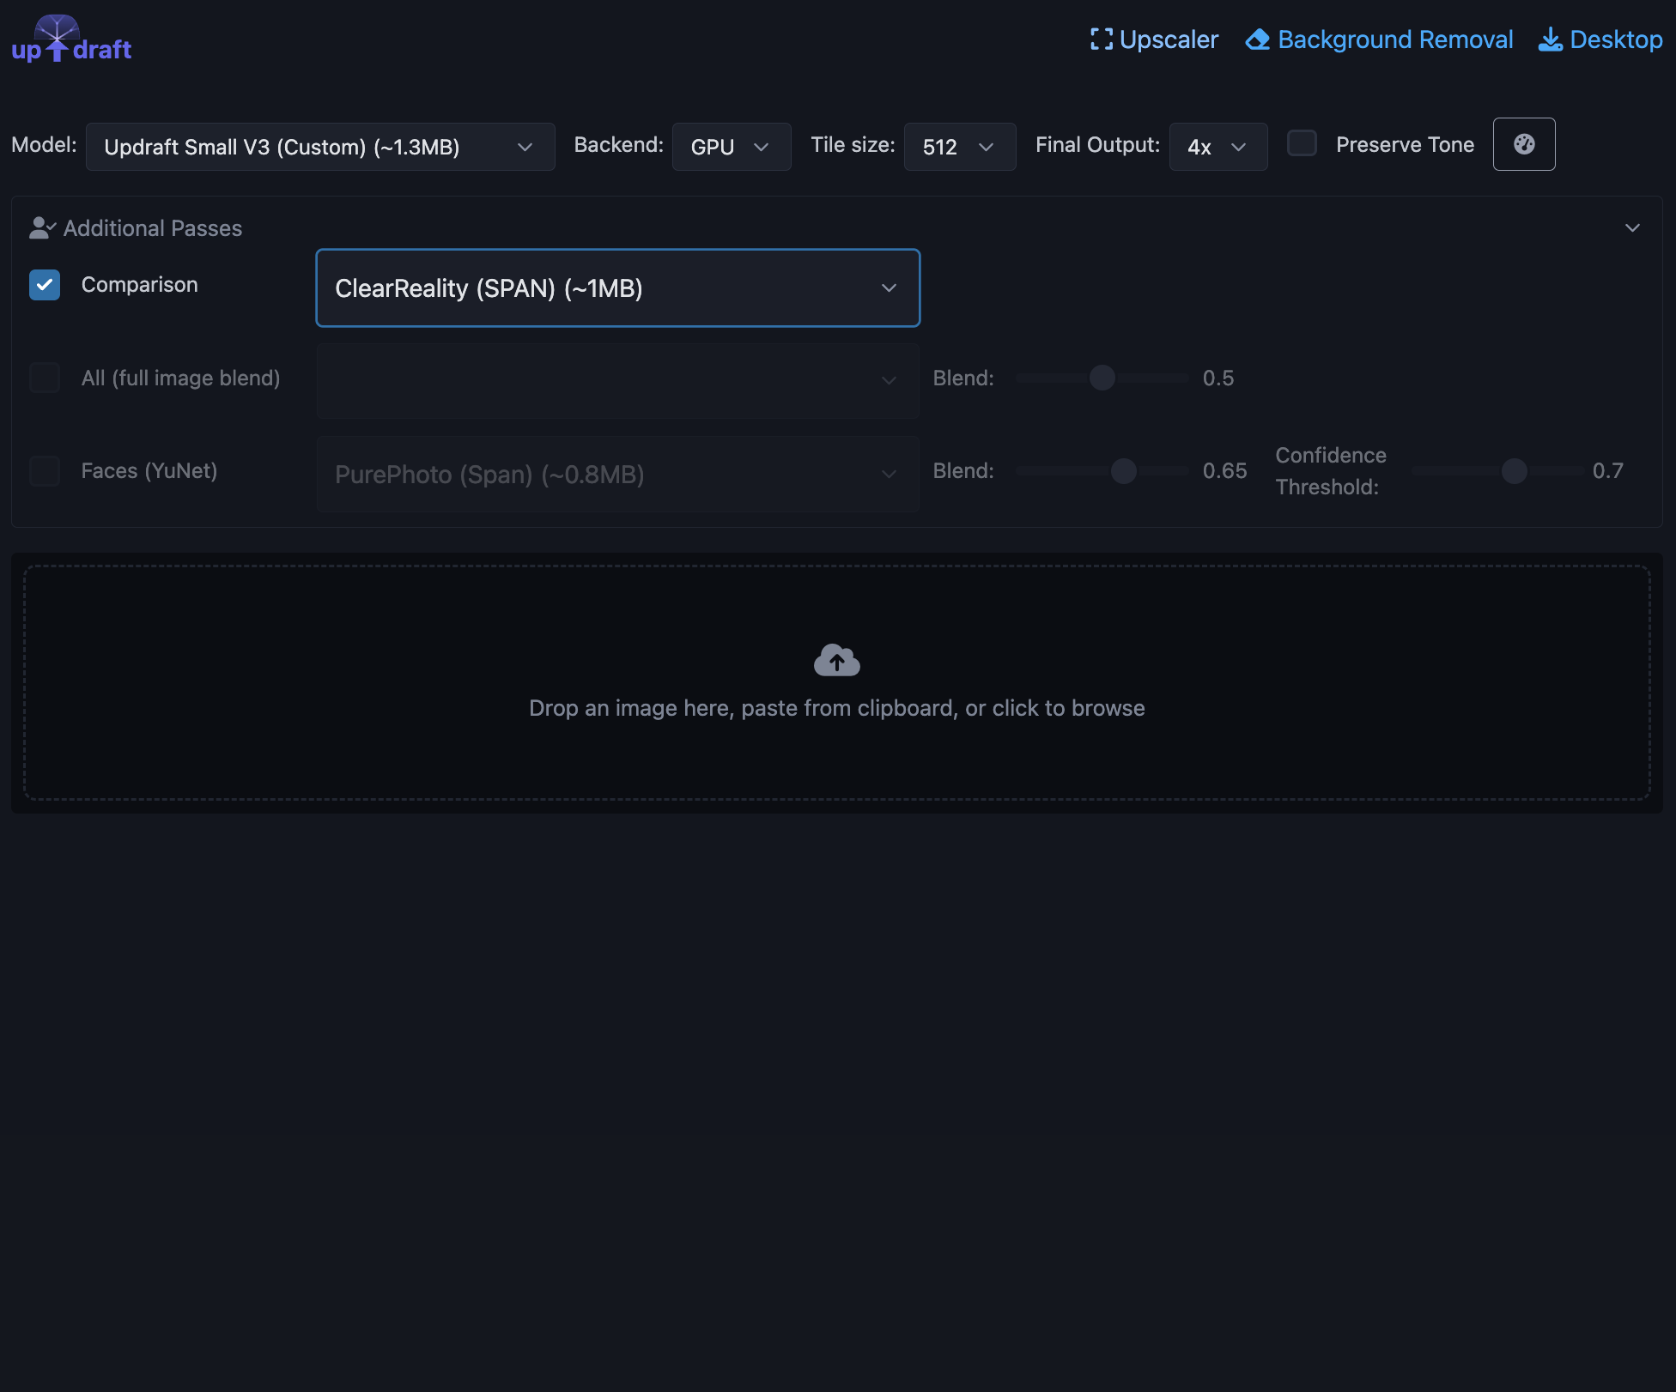
Task: Enable the All (full image blend) checkbox
Action: click(45, 378)
